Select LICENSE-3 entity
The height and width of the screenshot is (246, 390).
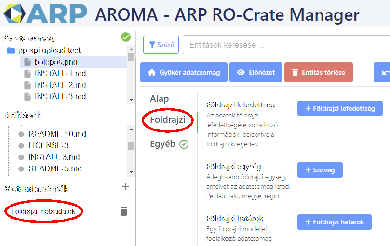point(49,145)
